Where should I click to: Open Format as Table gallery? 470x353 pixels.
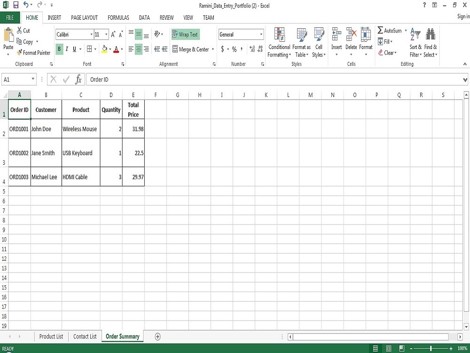point(302,42)
